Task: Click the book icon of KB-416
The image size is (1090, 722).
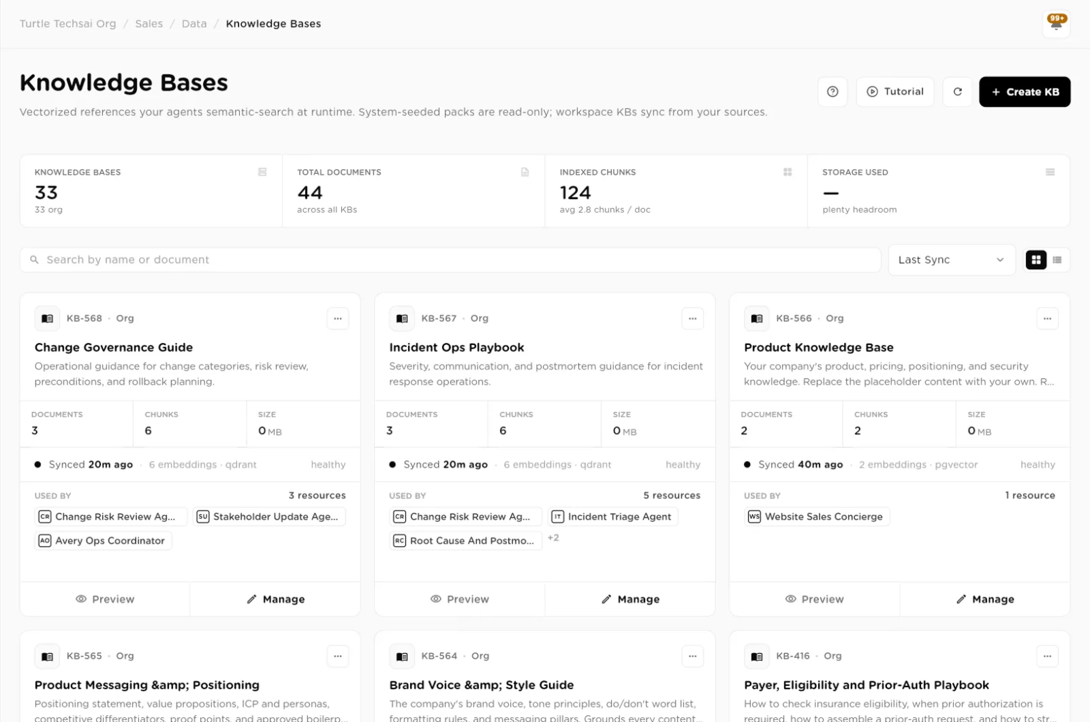Action: tap(757, 656)
